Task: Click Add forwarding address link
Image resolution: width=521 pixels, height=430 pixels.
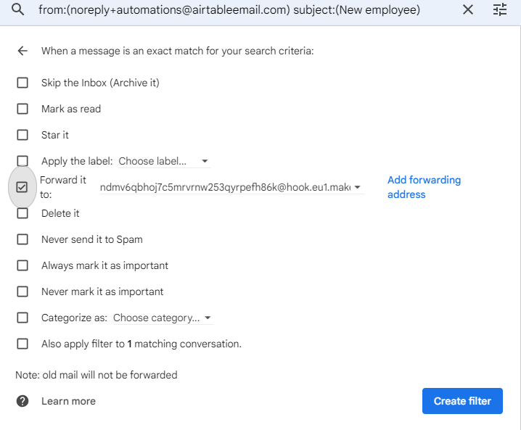Action: point(424,187)
